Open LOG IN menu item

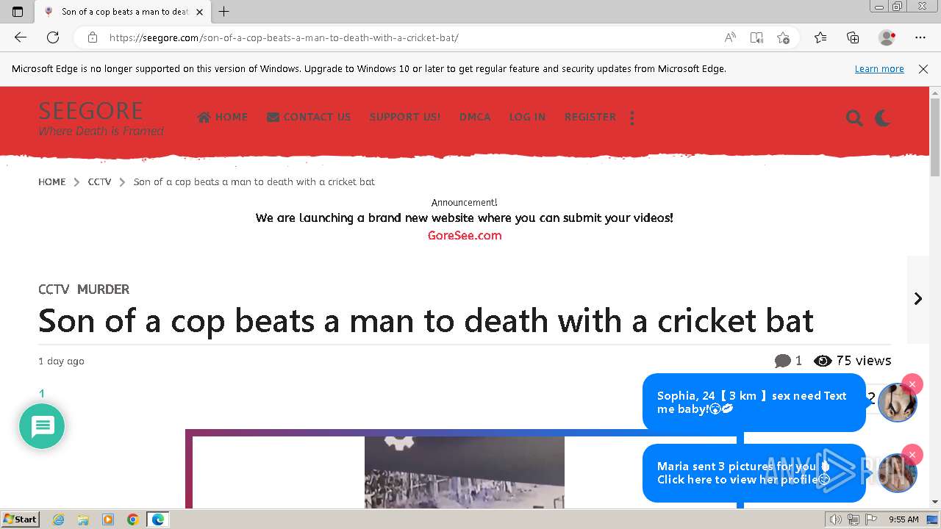527,117
